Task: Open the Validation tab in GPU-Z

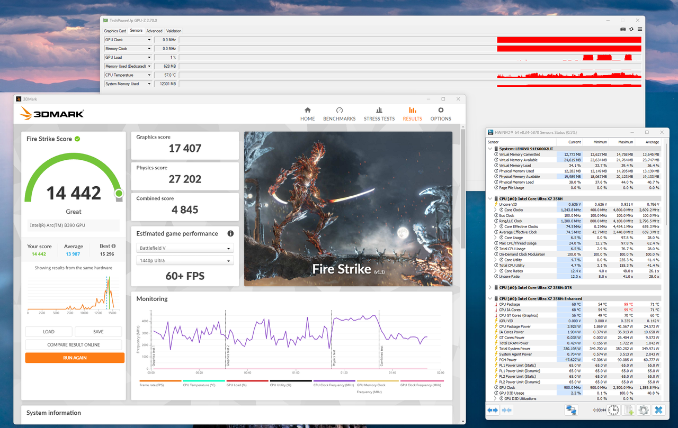Action: pyautogui.click(x=174, y=31)
